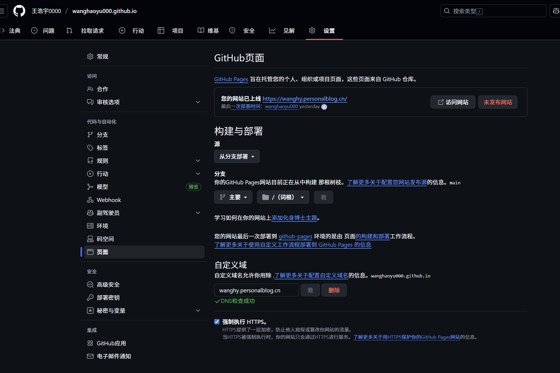Select the 码空间 (Codespaces) sidebar icon
This screenshot has height=373, width=560.
coord(90,239)
